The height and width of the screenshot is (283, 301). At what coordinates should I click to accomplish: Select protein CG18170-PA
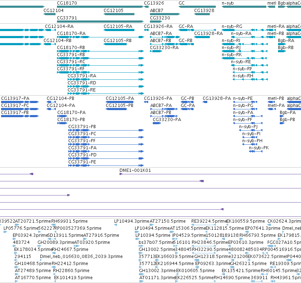71,113
